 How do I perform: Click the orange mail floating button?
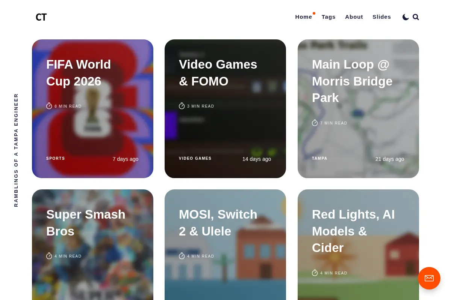coord(429,278)
